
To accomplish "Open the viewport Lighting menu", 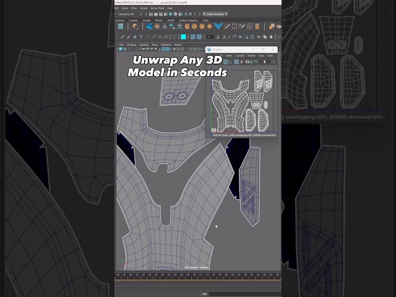I will [144, 45].
